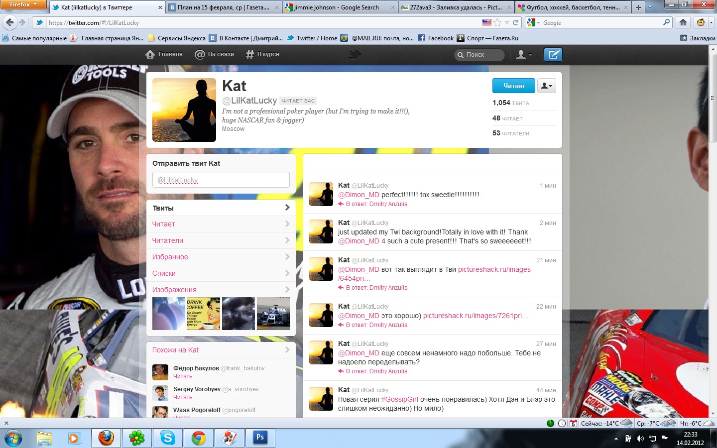This screenshot has height=448, width=717.
Task: Open the account menu dropdown in the top bar
Action: point(523,55)
